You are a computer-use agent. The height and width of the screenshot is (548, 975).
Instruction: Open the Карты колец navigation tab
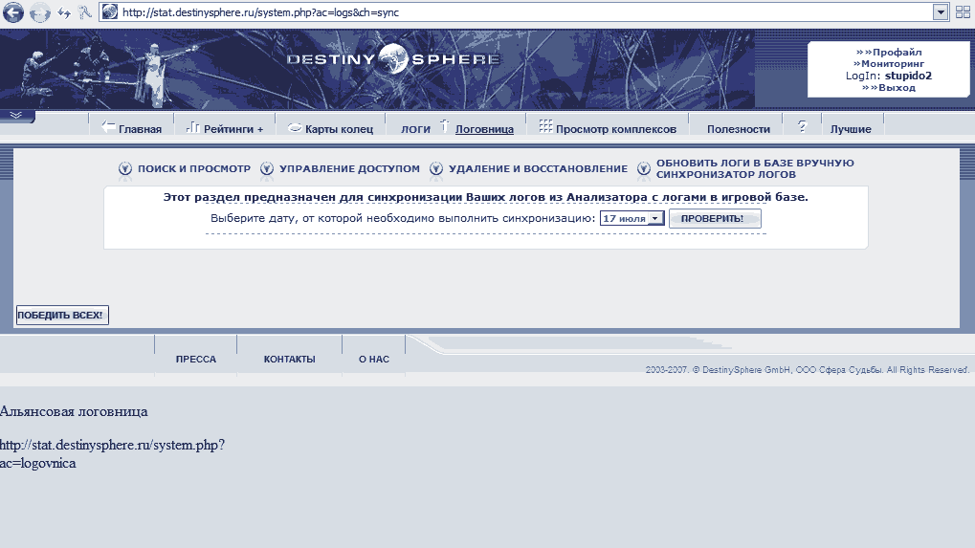point(330,129)
